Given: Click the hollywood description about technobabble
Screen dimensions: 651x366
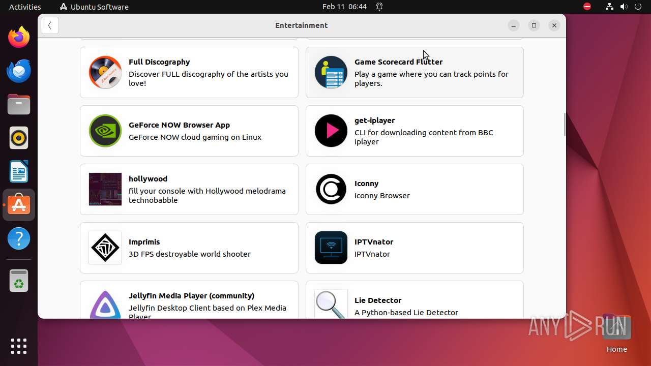Looking at the screenshot, I should pyautogui.click(x=207, y=196).
